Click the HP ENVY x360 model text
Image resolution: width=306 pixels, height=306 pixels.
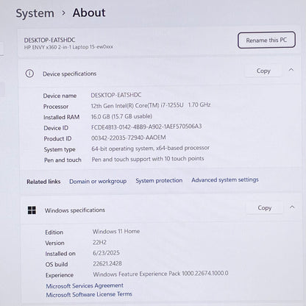(68, 47)
